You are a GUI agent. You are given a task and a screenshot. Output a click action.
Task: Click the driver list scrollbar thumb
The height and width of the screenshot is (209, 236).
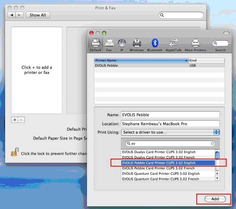(217, 156)
